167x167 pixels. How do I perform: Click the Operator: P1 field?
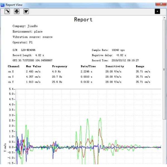23,42
